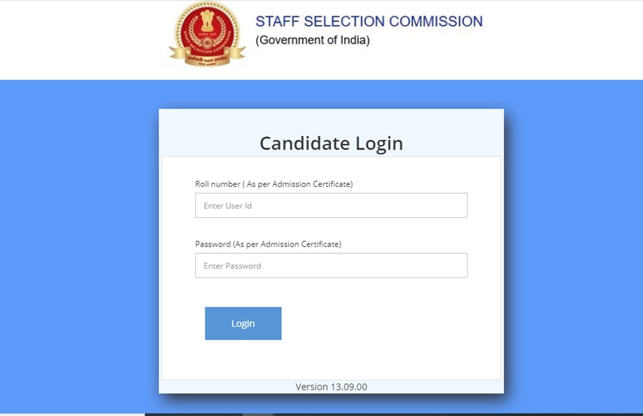Screen dimensions: 643x416
Task: Click the (Government of India) subtitle
Action: tap(312, 40)
